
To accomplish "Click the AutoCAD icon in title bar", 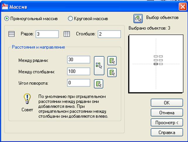I will pos(5,7).
